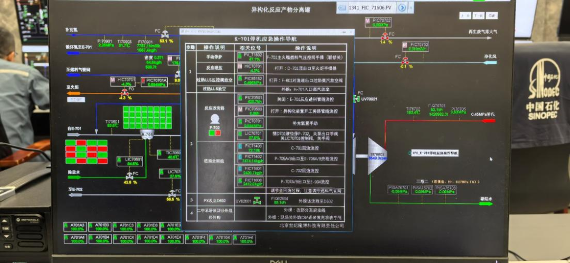Viewport: 570px width, 263px height.
Task: Close the 1341_FIC_71606.PV tag bar
Action: point(411,7)
